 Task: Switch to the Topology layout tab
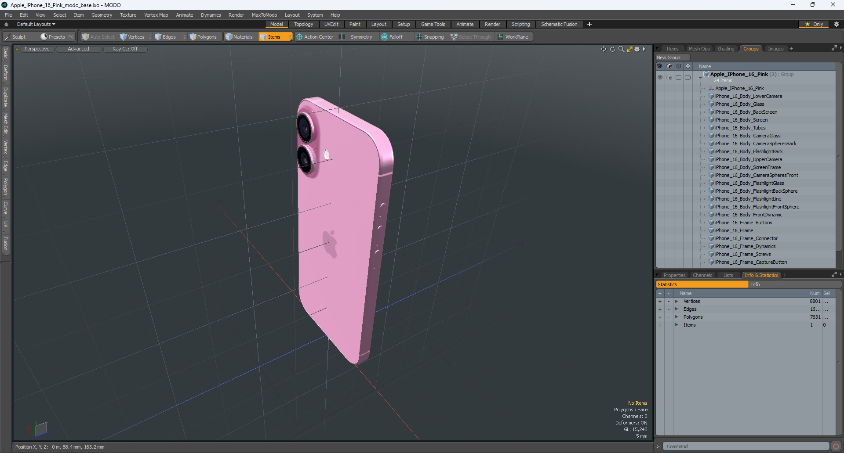303,24
